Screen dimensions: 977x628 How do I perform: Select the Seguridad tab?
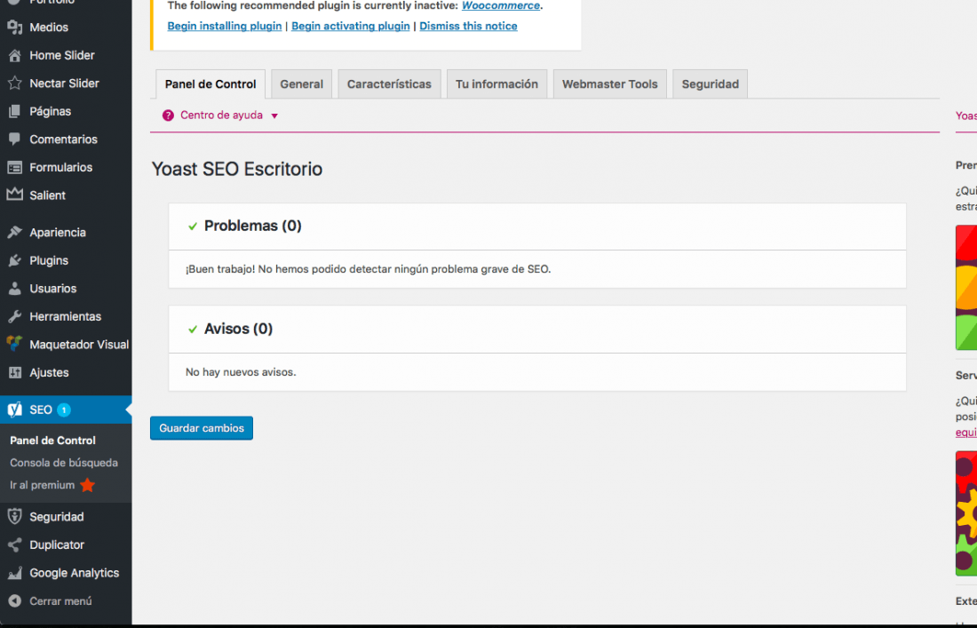click(711, 84)
